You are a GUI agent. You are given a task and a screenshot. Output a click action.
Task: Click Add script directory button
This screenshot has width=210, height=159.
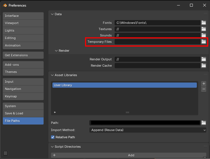point(129,155)
